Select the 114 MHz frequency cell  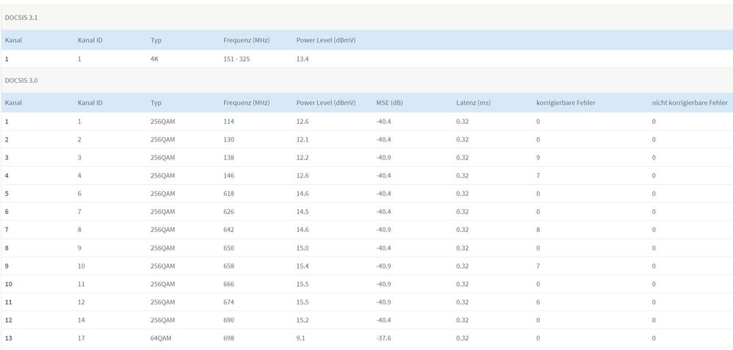click(228, 121)
